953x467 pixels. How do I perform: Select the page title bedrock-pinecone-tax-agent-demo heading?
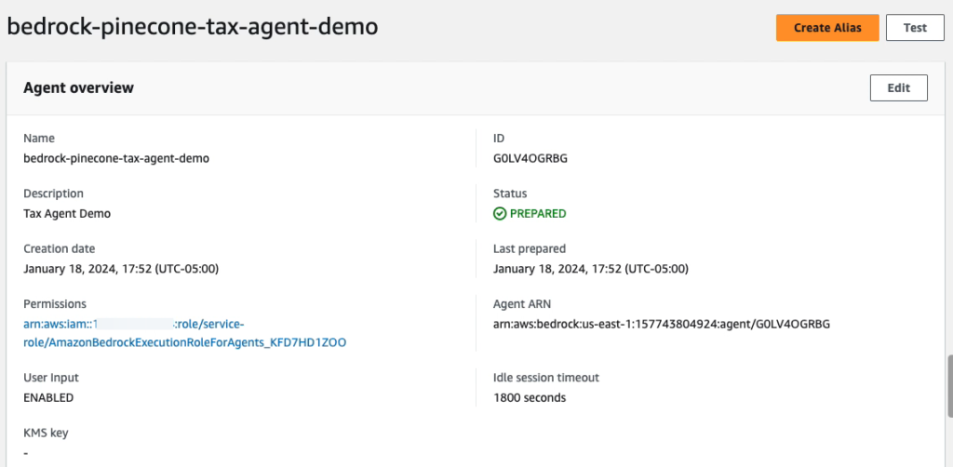pyautogui.click(x=192, y=27)
